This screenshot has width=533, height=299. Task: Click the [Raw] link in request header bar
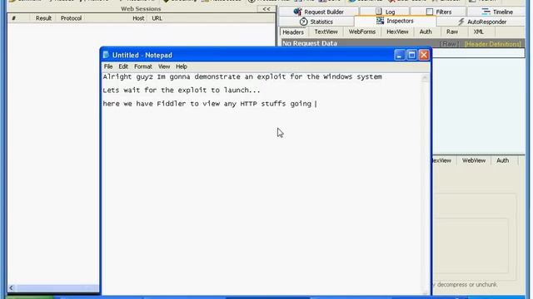coord(449,44)
